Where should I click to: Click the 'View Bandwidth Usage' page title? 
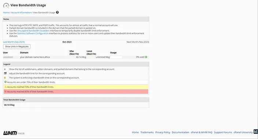[28, 5]
